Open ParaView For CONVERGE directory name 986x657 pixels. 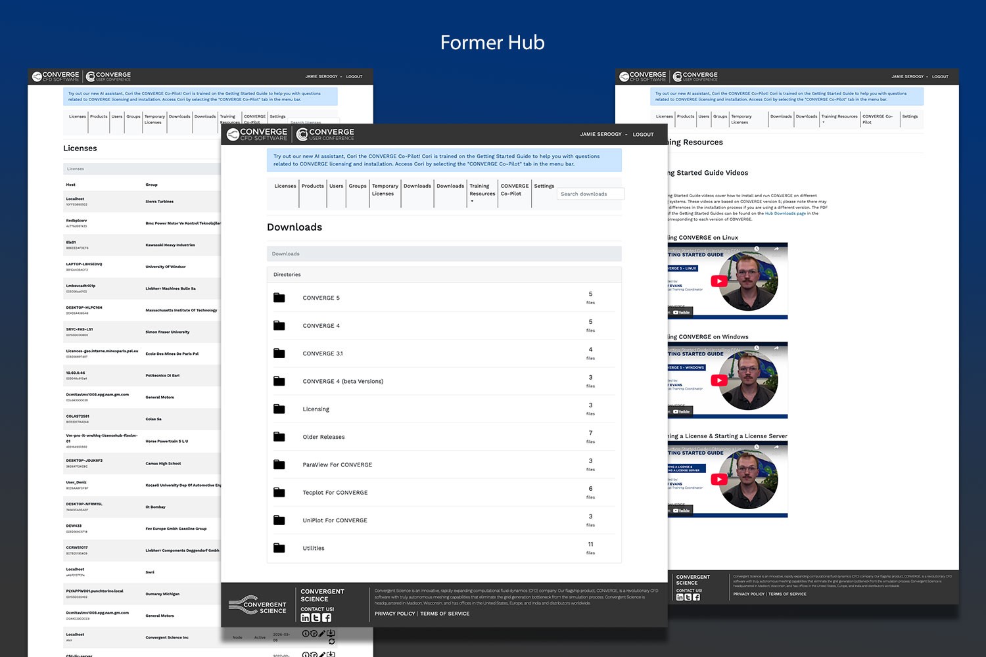click(x=337, y=464)
